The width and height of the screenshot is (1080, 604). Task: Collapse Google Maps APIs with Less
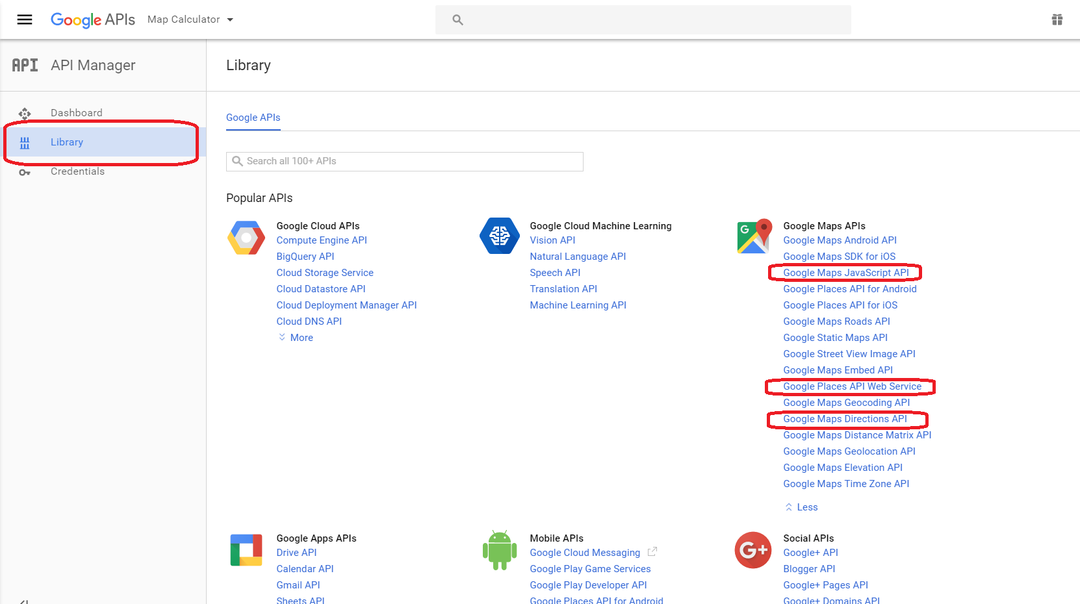tap(801, 507)
